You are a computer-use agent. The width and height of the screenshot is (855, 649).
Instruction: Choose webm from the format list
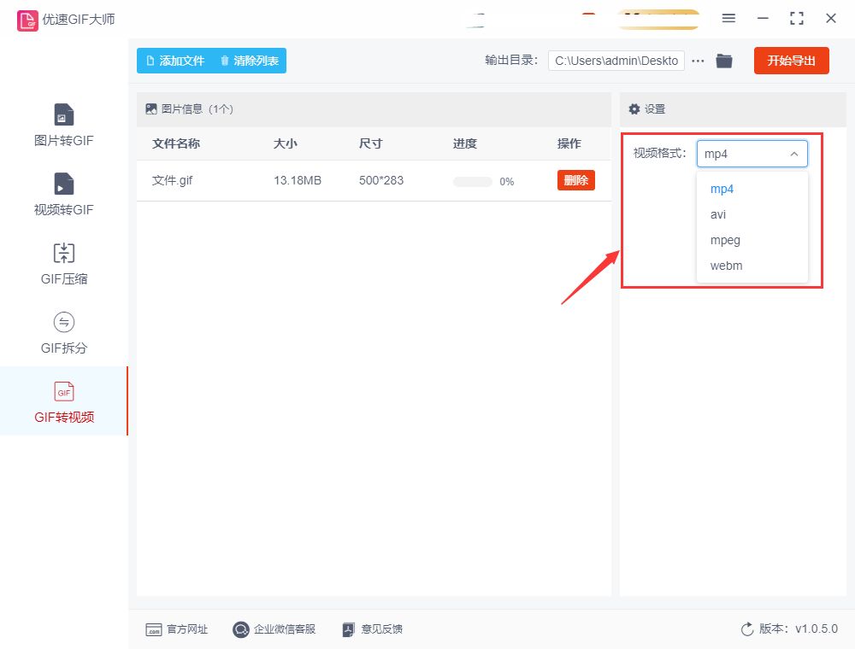tap(752, 266)
